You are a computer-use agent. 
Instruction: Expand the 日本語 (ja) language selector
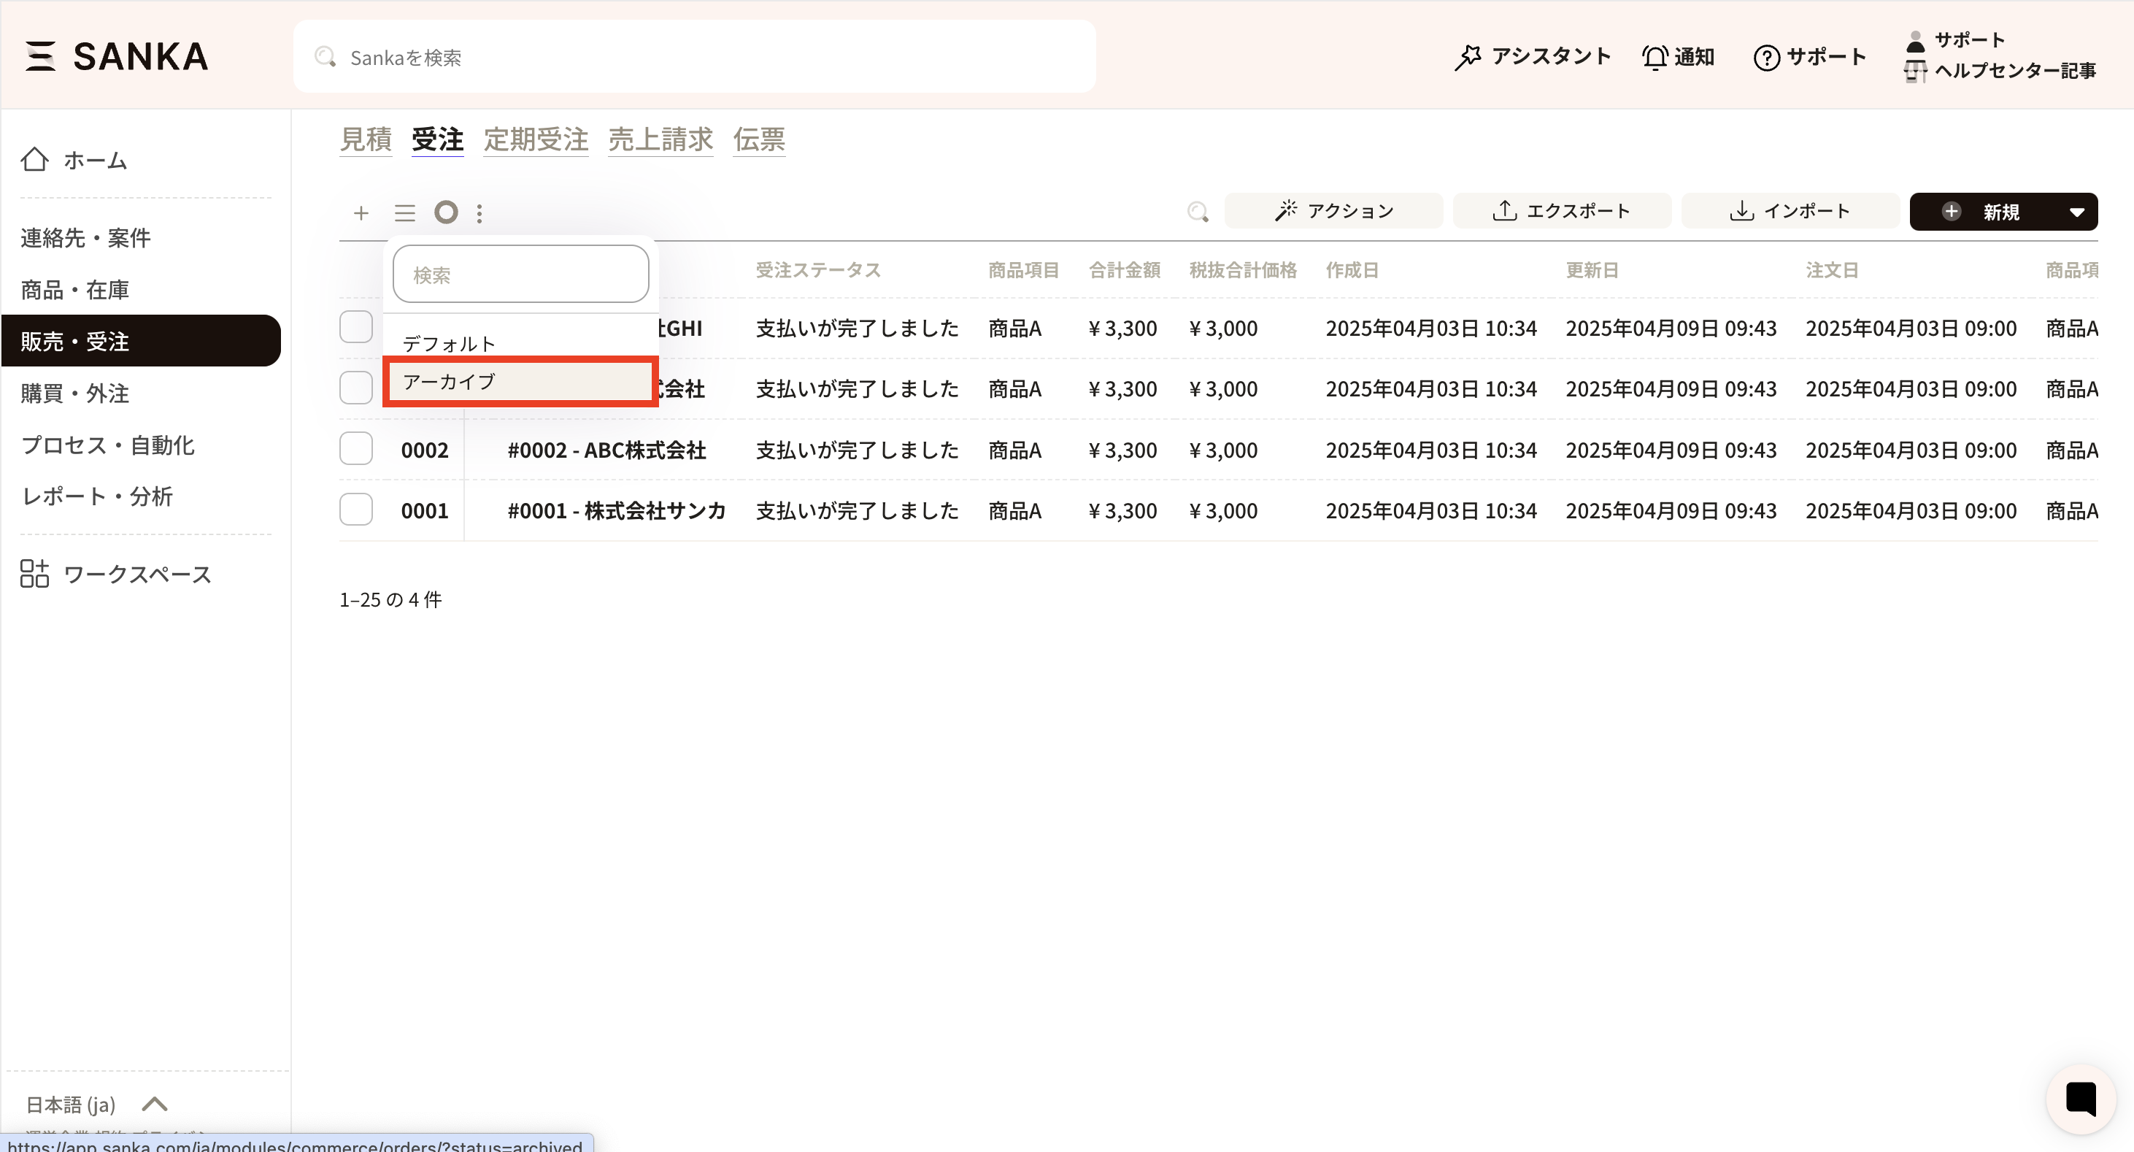point(155,1104)
